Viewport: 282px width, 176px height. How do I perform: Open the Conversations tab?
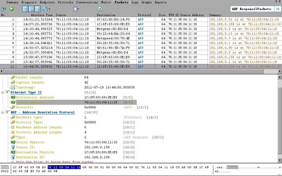87,2
